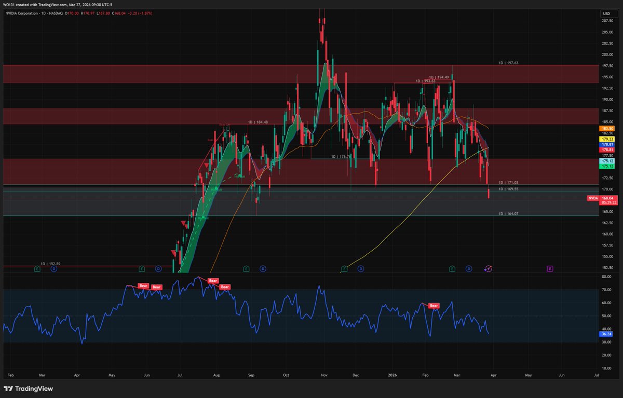Click the Bear label just before mid-August 2025
The width and height of the screenshot is (623, 398).
click(225, 287)
